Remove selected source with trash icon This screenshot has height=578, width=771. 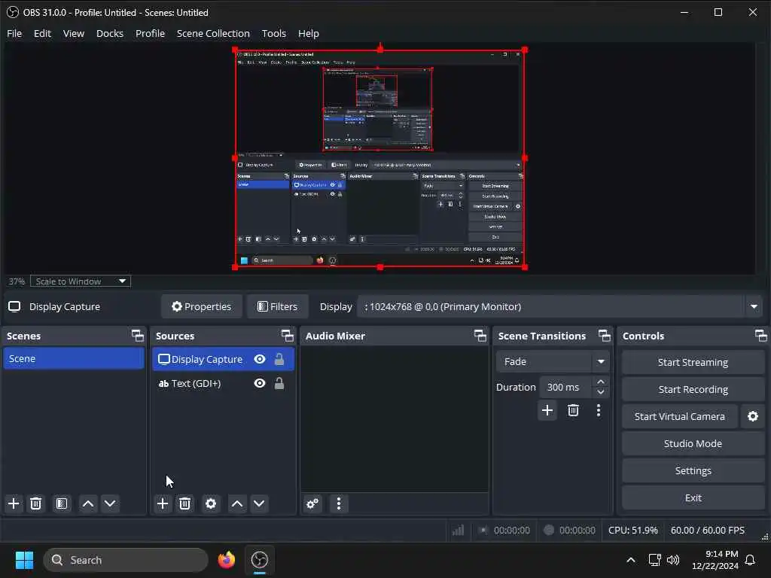[185, 503]
